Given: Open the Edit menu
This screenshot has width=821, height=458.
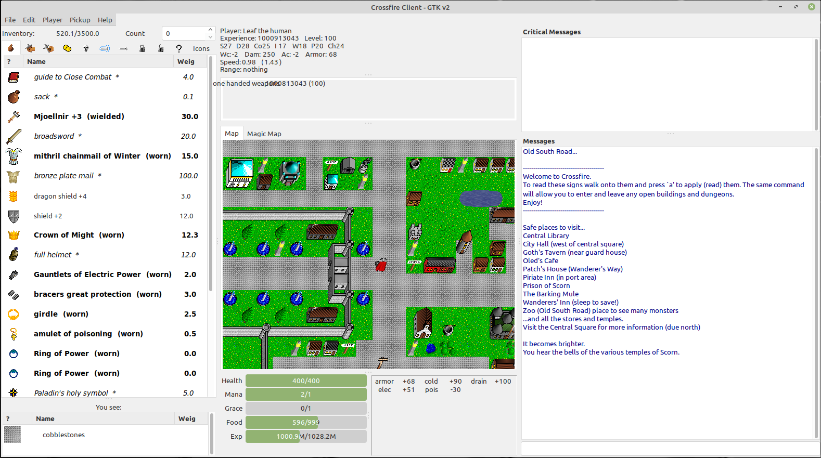Looking at the screenshot, I should point(29,20).
